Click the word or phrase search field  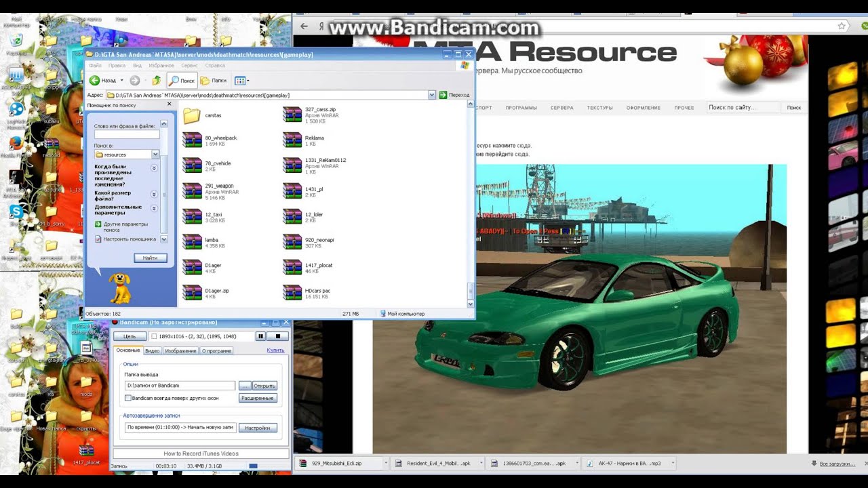click(127, 134)
